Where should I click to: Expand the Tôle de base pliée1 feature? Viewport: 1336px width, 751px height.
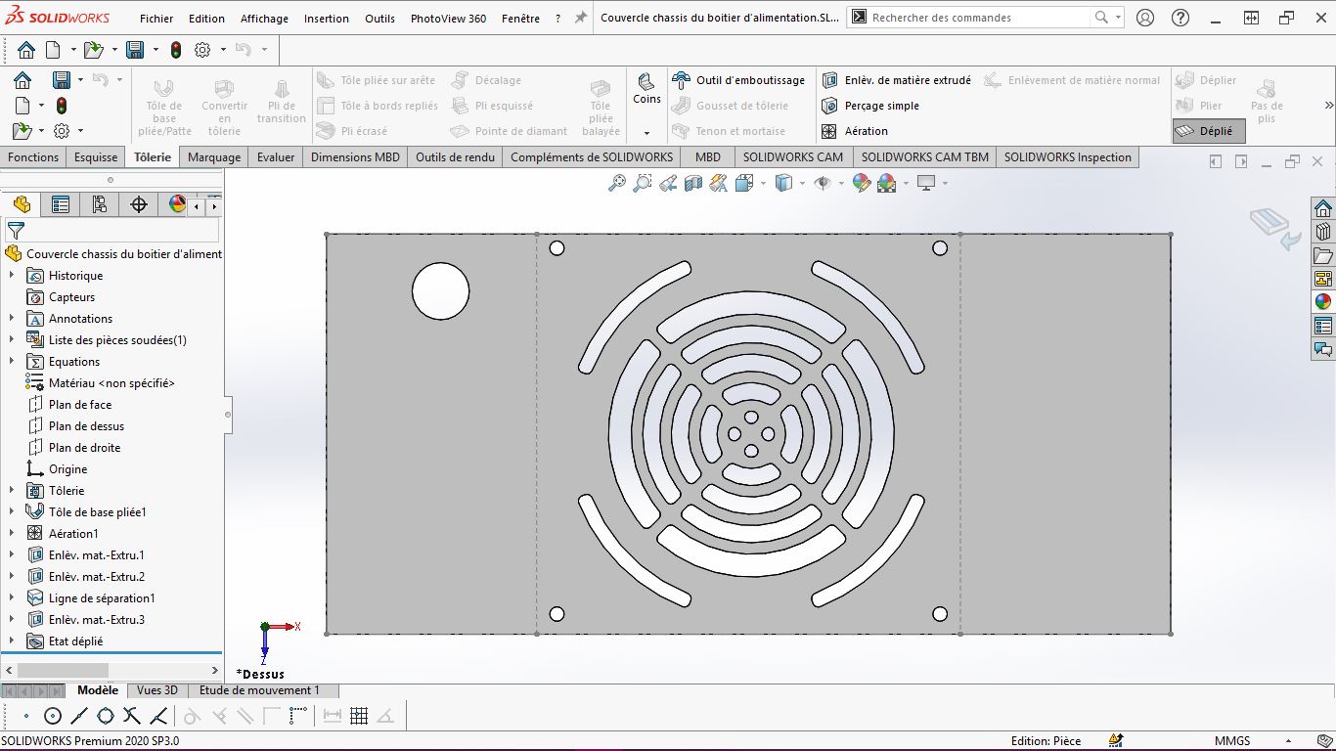click(x=12, y=512)
